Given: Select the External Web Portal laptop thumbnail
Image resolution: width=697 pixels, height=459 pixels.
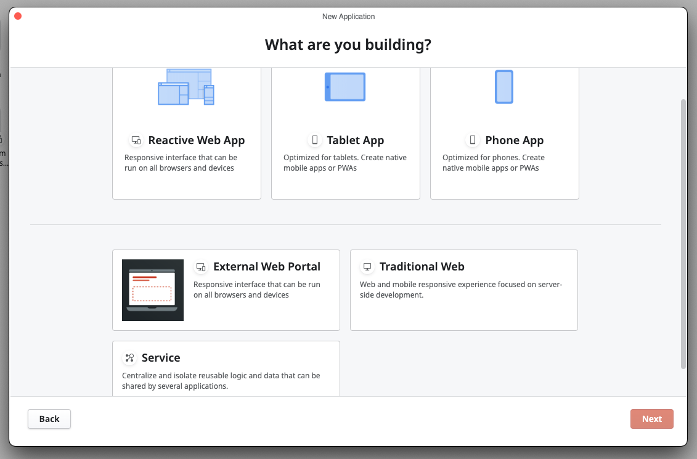Looking at the screenshot, I should (x=153, y=290).
